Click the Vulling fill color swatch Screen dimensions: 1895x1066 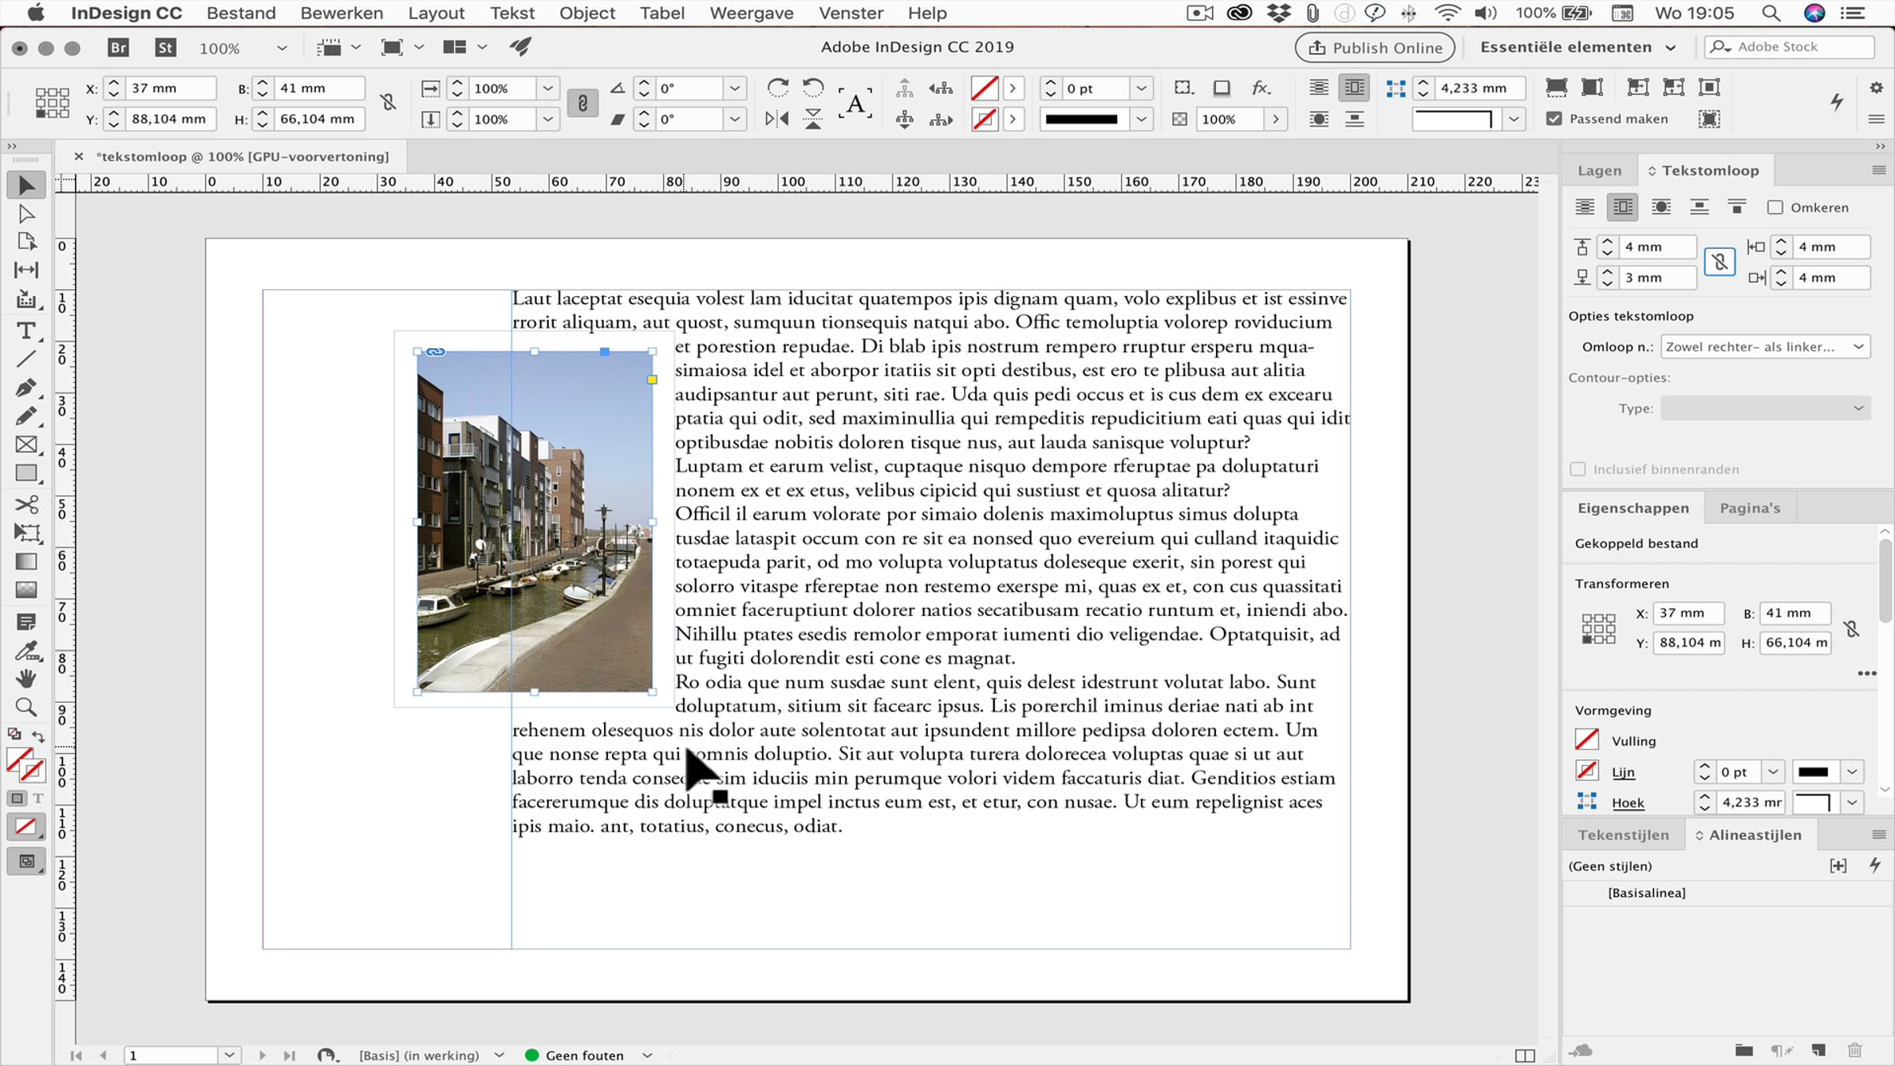1586,740
